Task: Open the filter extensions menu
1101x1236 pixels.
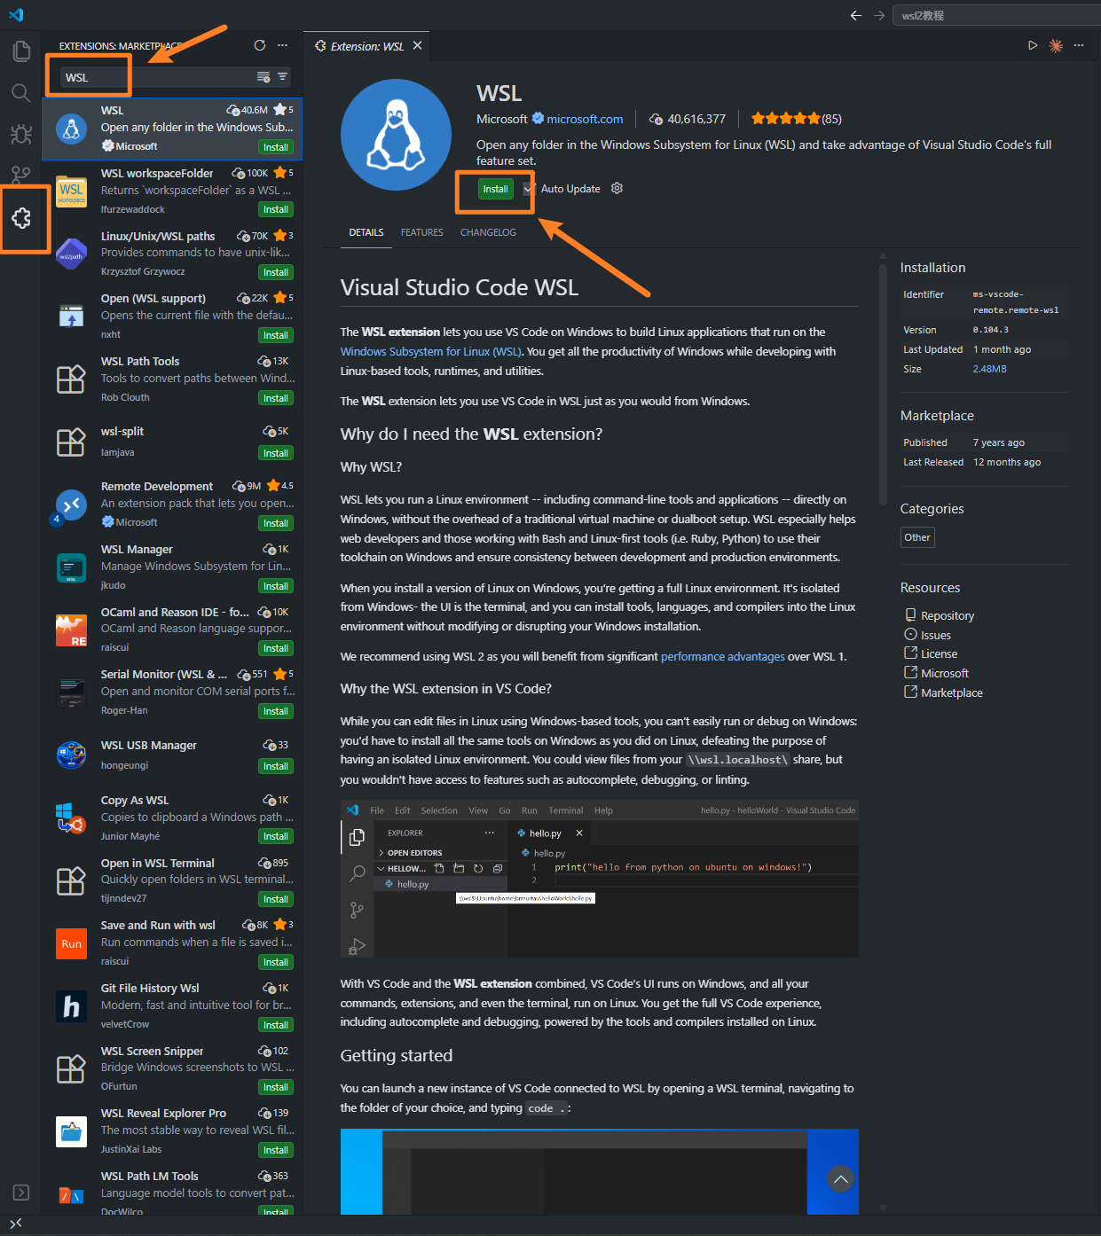Action: [282, 77]
